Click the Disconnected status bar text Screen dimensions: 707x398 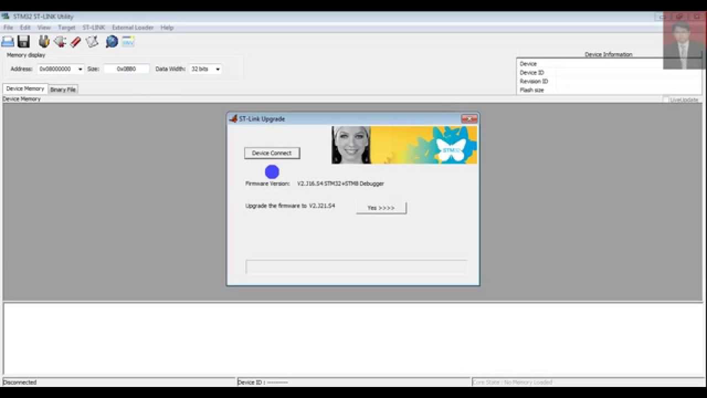20,383
